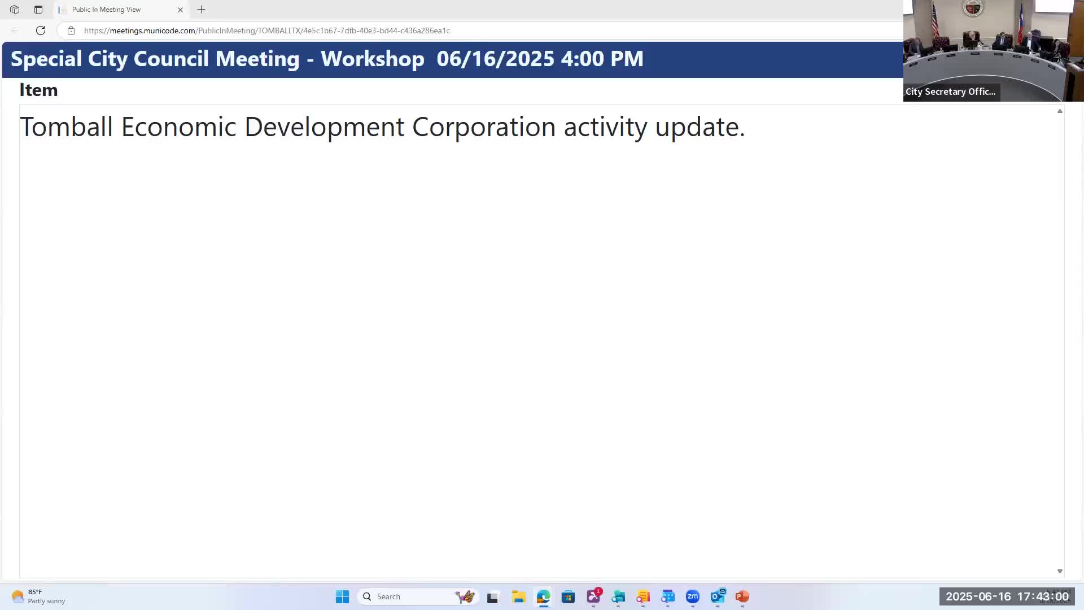Open the Windows Start menu
This screenshot has height=610, width=1084.
[342, 596]
